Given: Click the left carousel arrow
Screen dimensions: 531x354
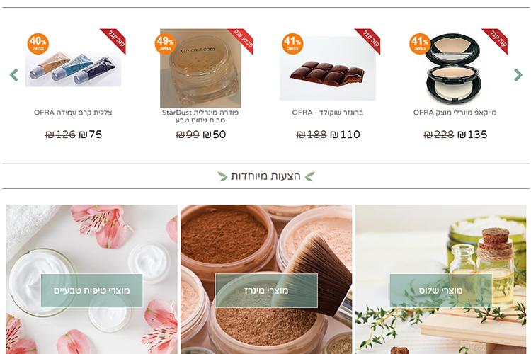Looking at the screenshot, I should [x=14, y=75].
